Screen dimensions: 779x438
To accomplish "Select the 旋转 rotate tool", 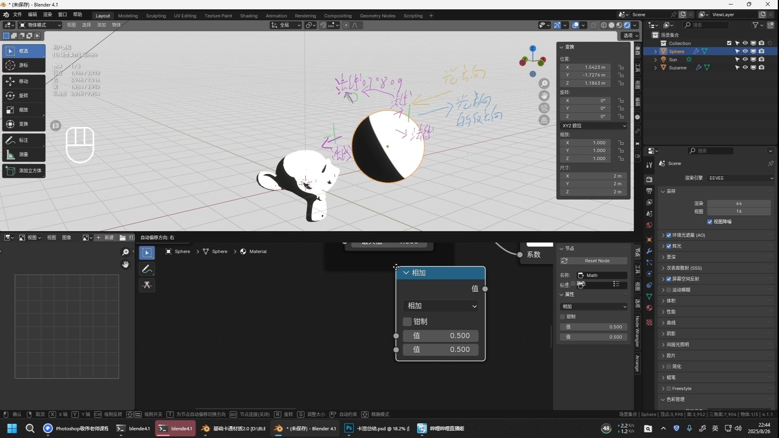I will [24, 96].
